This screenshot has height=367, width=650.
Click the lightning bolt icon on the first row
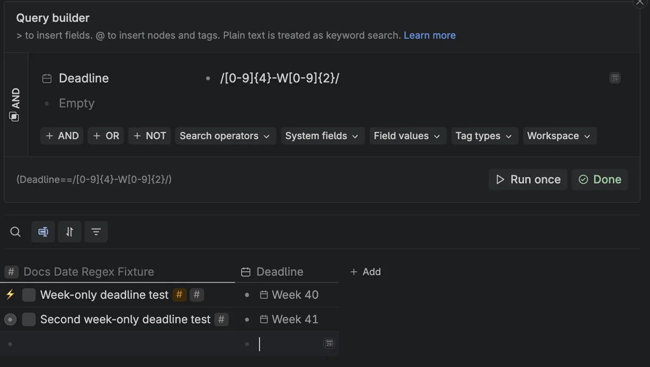(x=10, y=295)
